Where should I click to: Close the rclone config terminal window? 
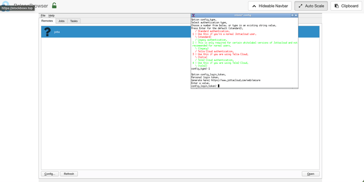(296, 15)
